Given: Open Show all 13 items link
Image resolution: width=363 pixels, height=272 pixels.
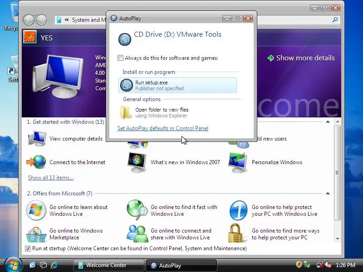Looking at the screenshot, I should (51, 178).
